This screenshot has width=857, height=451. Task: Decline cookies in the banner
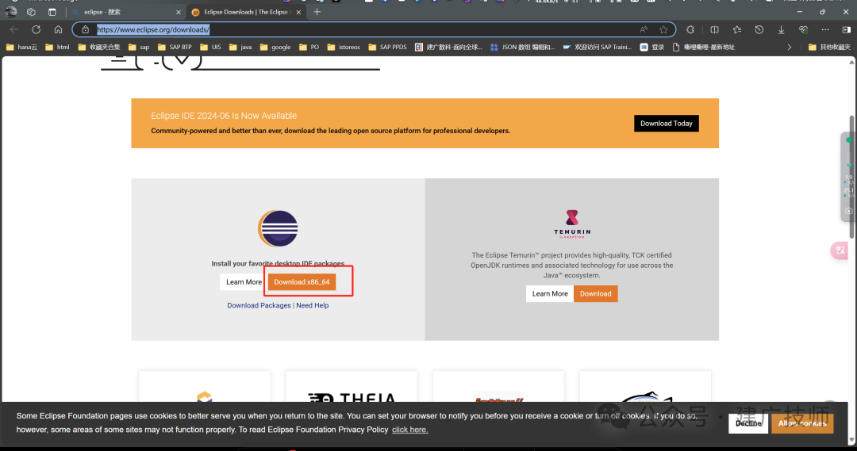(x=748, y=424)
